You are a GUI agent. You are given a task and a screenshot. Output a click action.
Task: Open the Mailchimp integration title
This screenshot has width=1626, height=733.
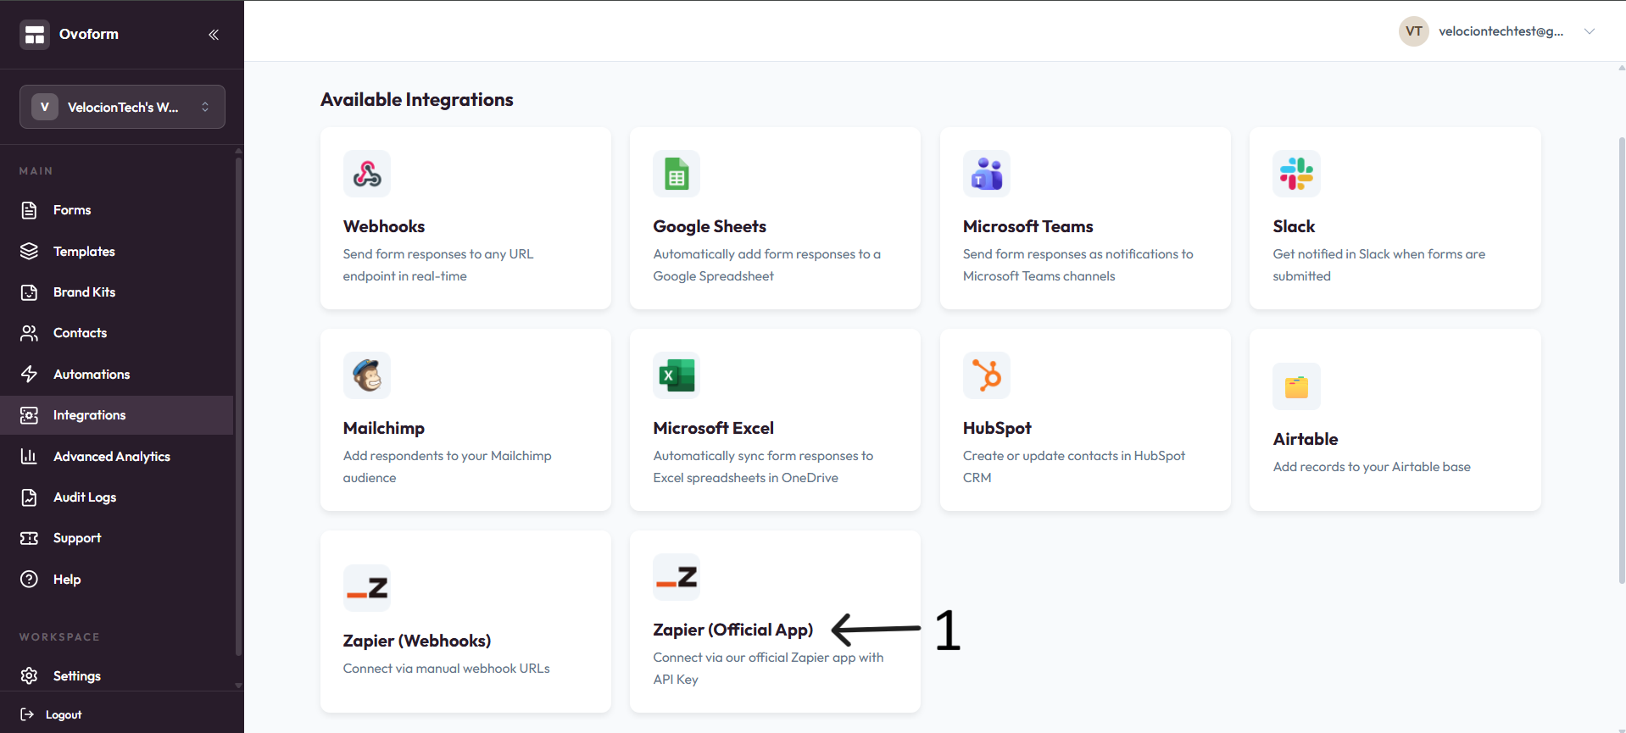click(x=384, y=428)
